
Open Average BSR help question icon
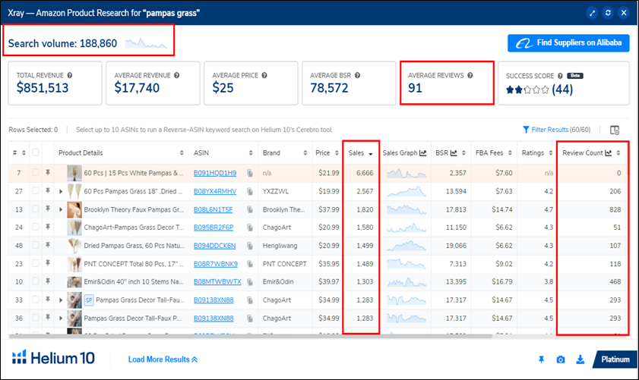coord(357,75)
